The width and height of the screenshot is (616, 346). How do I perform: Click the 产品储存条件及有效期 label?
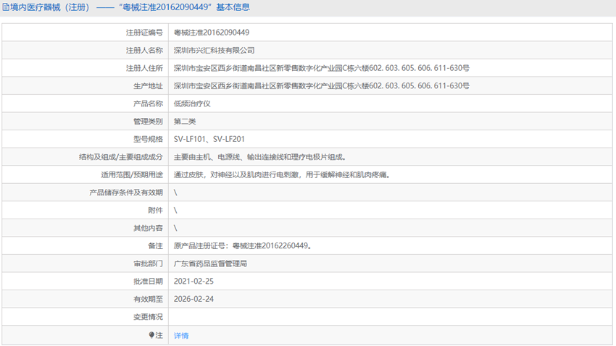coord(125,193)
